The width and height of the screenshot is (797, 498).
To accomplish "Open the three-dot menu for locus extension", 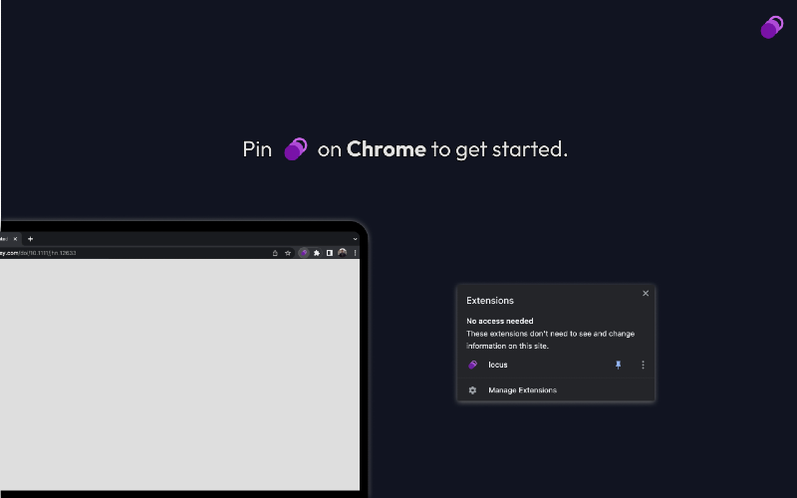I will (x=643, y=365).
